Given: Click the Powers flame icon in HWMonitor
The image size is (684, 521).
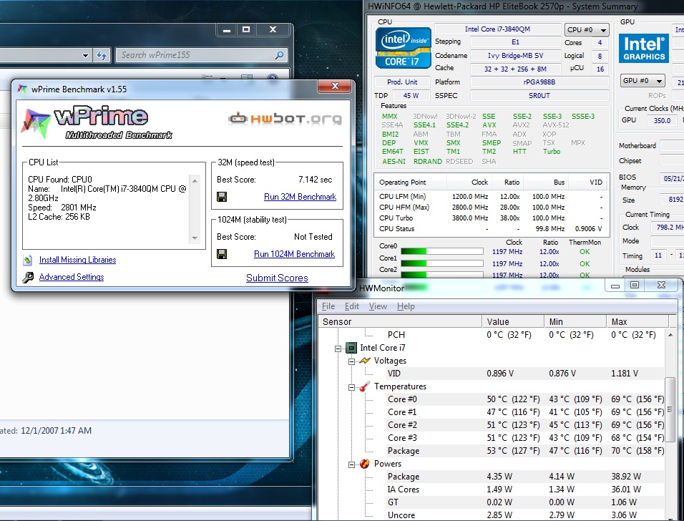Looking at the screenshot, I should (365, 464).
